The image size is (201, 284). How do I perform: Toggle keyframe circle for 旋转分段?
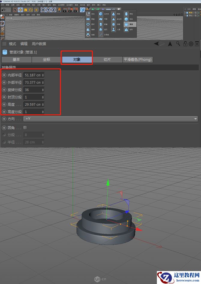4,90
